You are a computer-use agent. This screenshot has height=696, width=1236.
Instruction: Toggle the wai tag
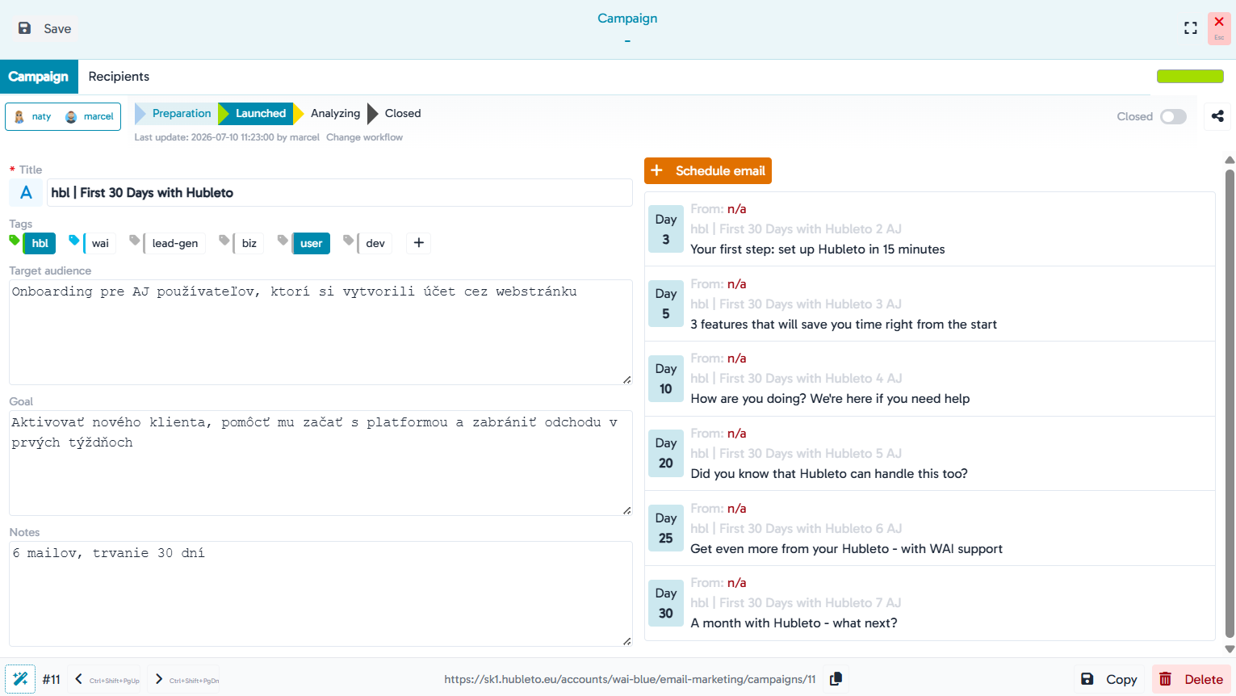tap(100, 243)
